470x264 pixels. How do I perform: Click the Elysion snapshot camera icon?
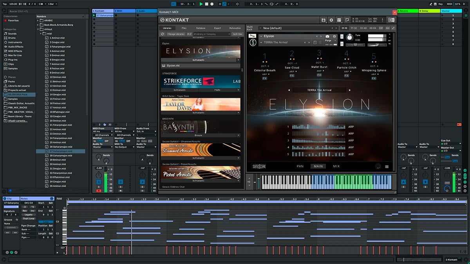click(327, 36)
